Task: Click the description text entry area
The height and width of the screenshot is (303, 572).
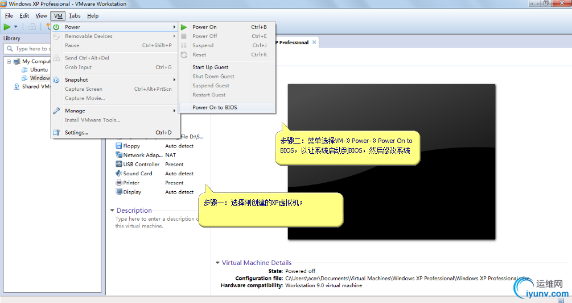Action: pos(157,222)
